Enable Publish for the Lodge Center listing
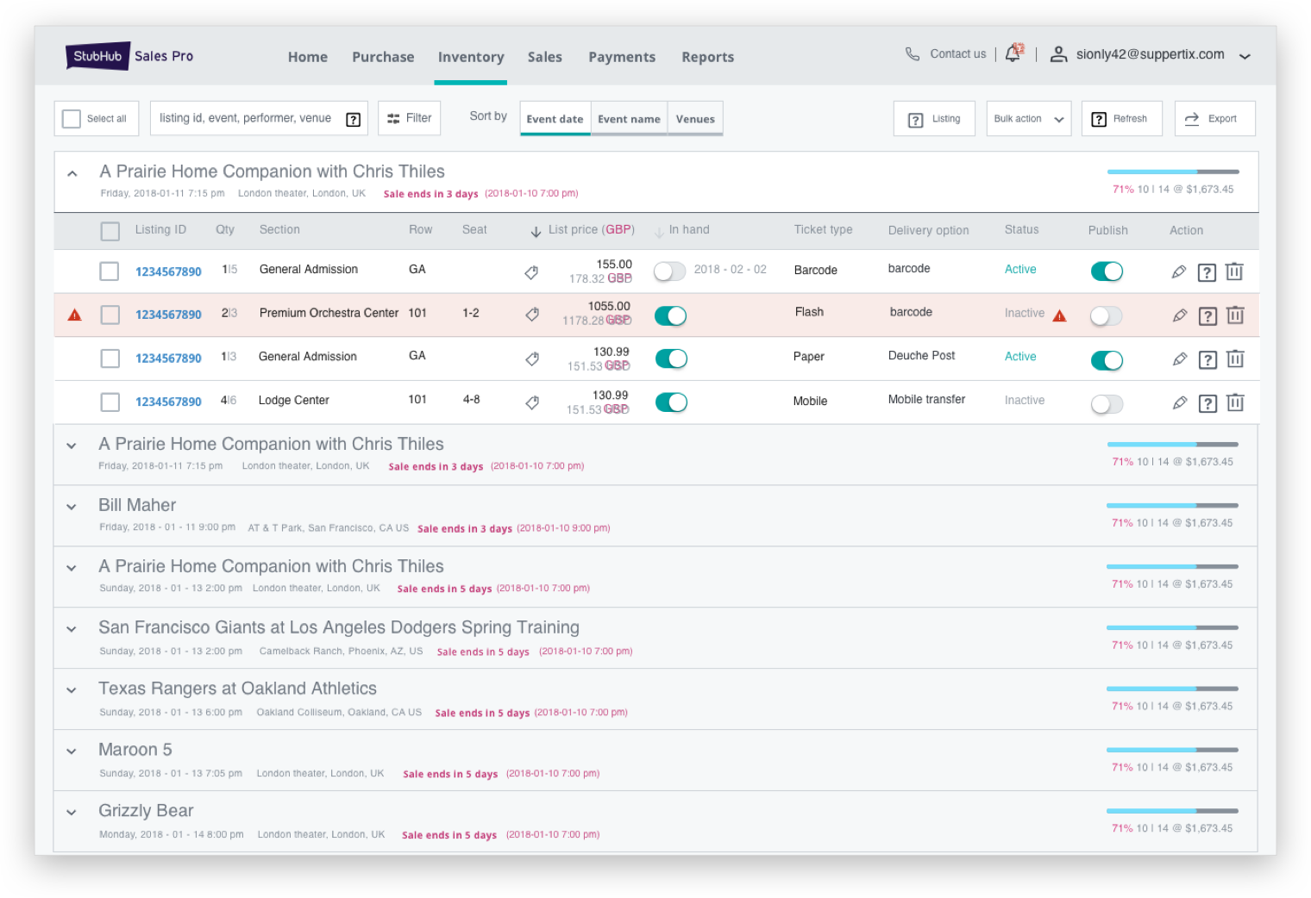 click(x=1107, y=404)
